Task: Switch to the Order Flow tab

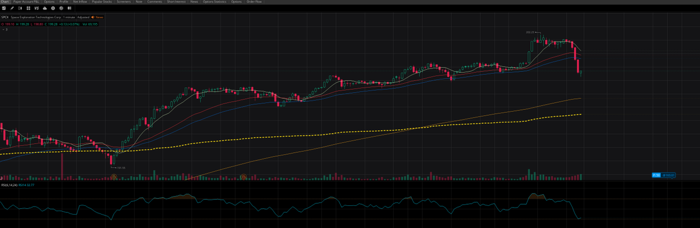Action: (254, 2)
